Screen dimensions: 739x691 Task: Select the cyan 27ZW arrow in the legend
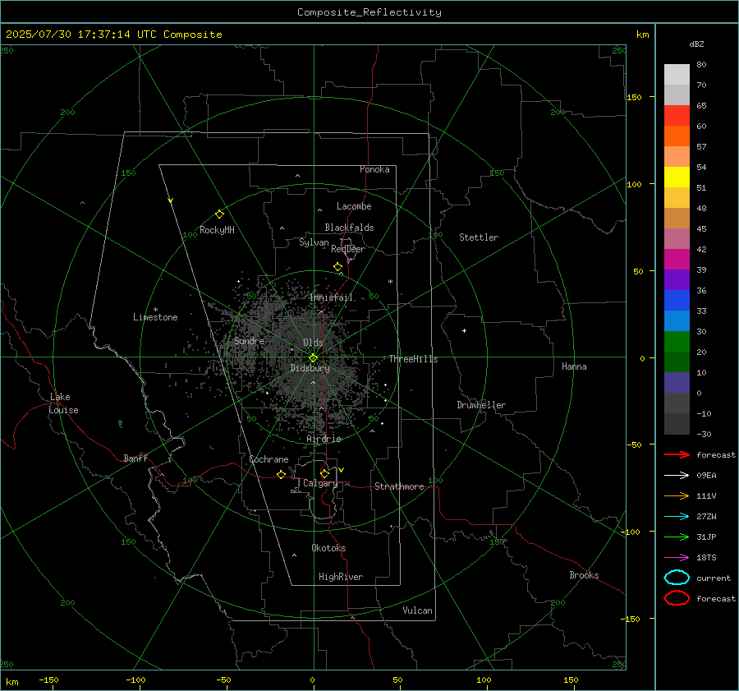coord(677,517)
